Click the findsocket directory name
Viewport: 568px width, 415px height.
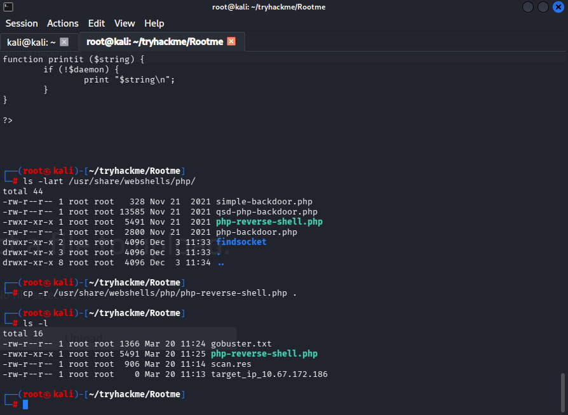(x=241, y=242)
